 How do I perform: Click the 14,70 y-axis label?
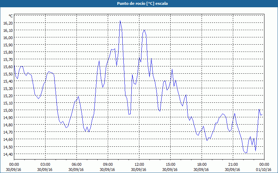coord(8,132)
